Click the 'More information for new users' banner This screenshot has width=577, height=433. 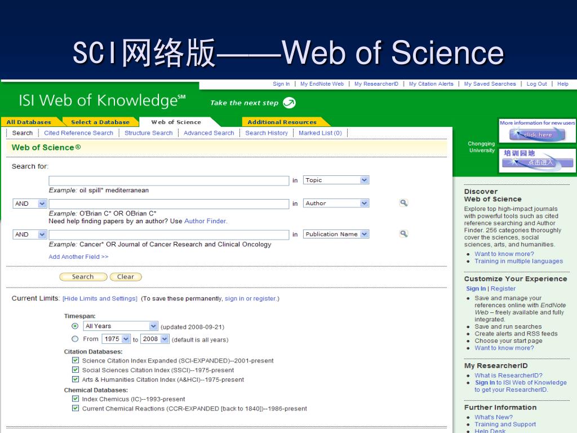point(537,130)
